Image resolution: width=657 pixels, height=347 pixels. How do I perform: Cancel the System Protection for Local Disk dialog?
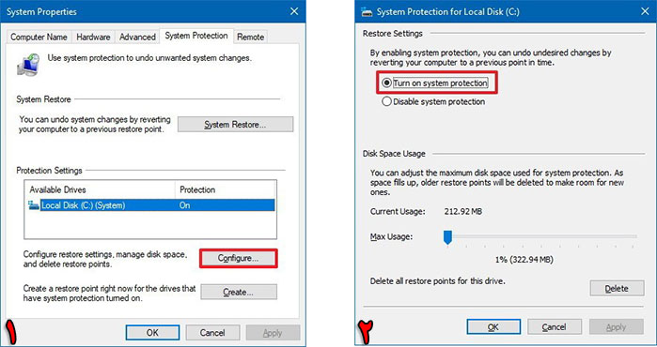(555, 327)
